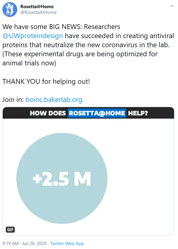Click the BIG NEWS sentence in the tweet
This screenshot has height=249, width=178.
point(61,27)
